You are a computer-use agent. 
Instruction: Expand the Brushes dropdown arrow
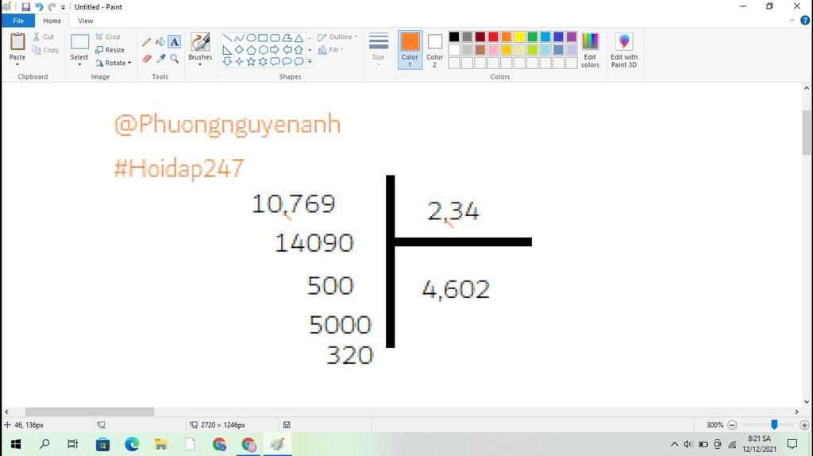pyautogui.click(x=200, y=64)
